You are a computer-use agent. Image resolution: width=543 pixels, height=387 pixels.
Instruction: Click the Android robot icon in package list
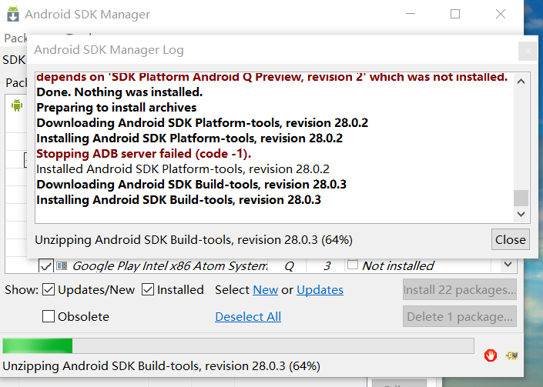[17, 105]
